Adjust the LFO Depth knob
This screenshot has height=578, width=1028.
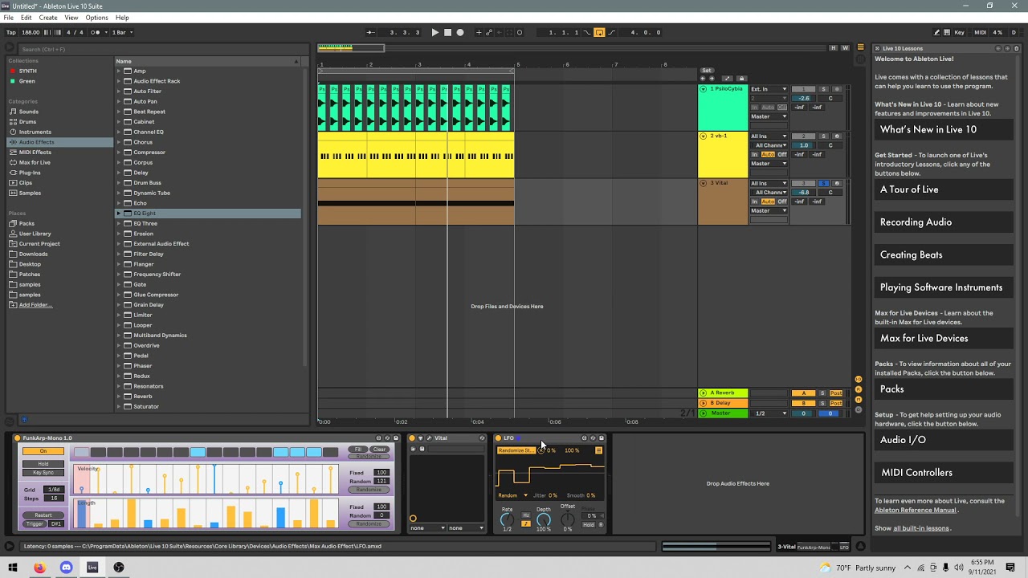(x=544, y=520)
